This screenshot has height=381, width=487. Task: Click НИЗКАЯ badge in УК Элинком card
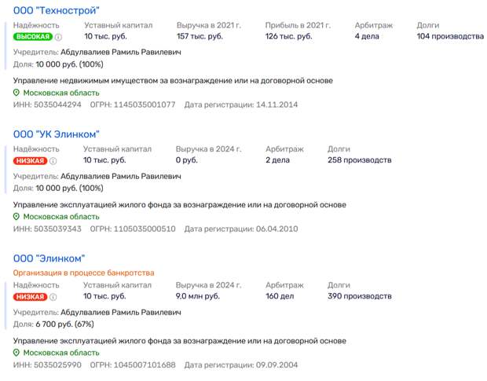point(30,160)
